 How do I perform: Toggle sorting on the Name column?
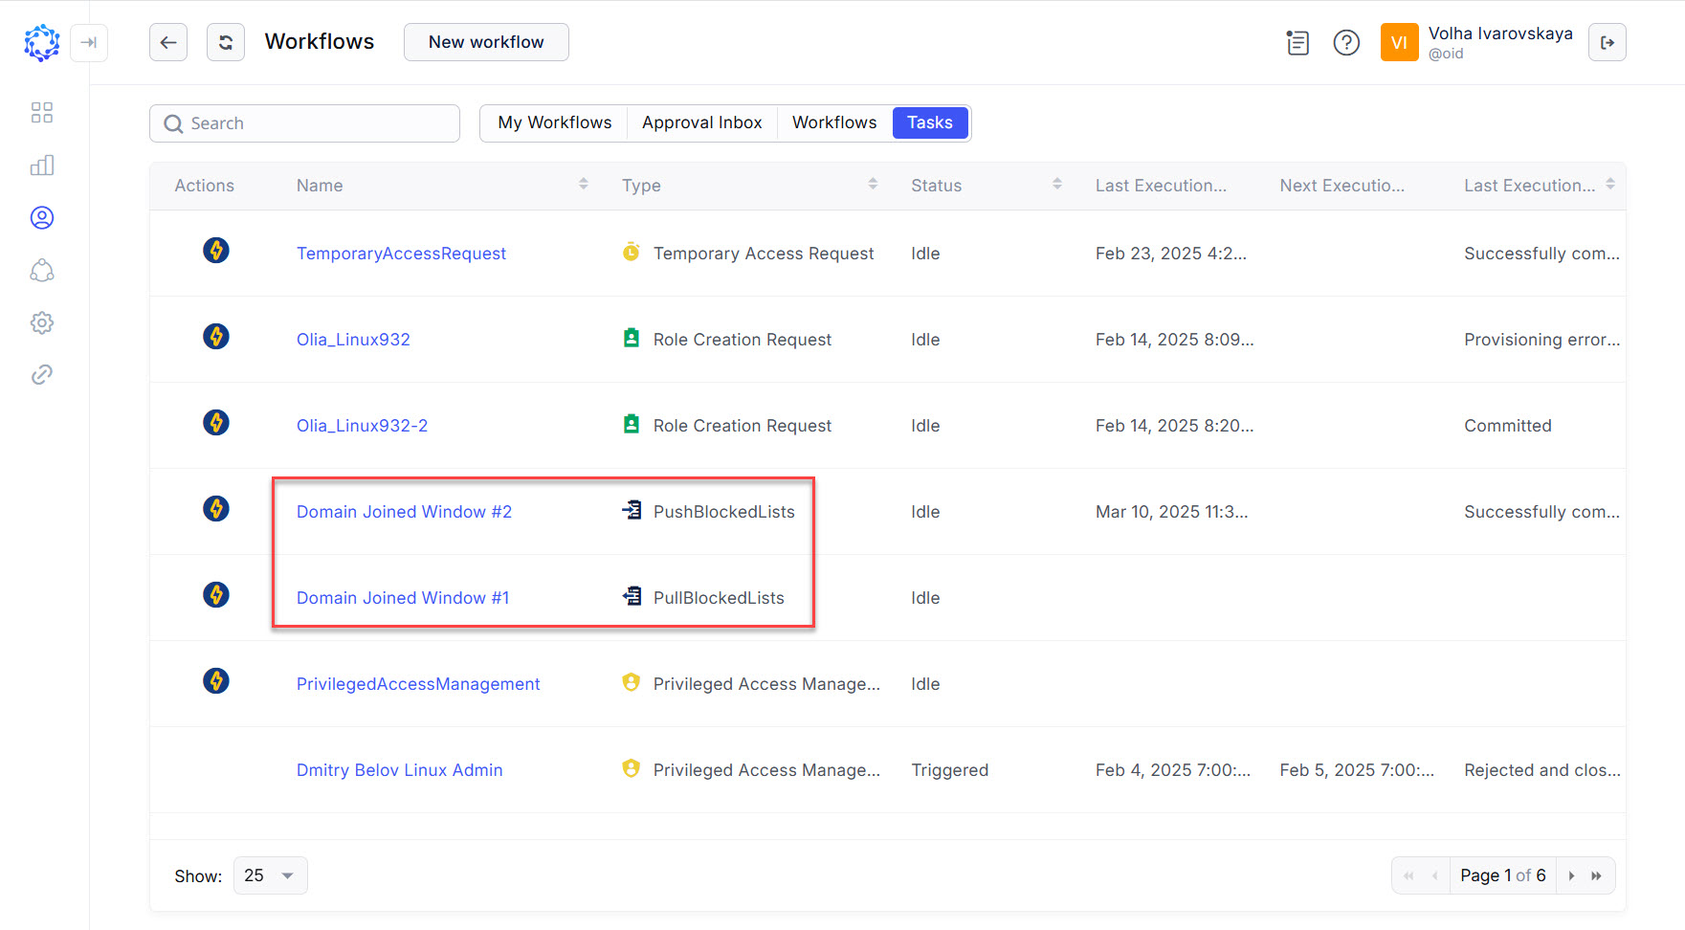(x=583, y=185)
